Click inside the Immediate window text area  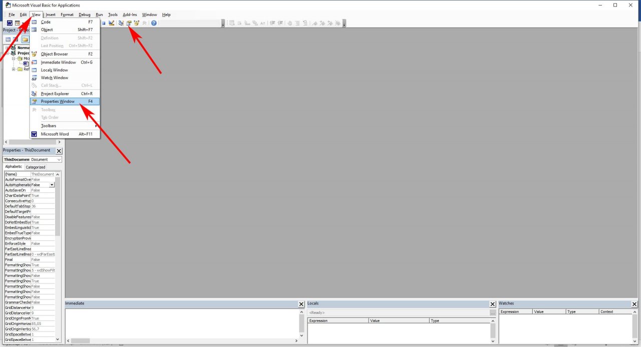pyautogui.click(x=182, y=323)
